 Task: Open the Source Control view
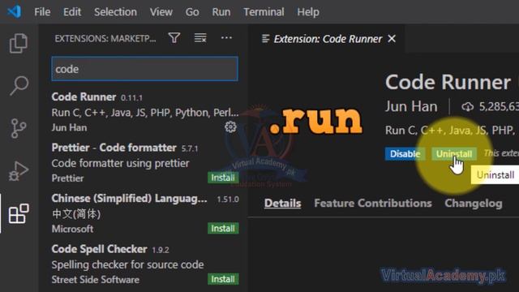click(x=18, y=128)
